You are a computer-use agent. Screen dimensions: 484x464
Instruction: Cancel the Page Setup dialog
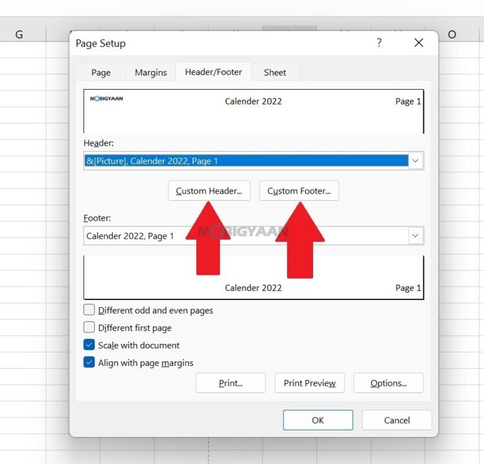click(x=397, y=420)
